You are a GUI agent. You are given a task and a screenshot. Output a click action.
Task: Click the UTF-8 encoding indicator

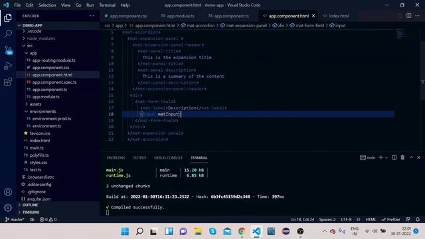pos(346,219)
